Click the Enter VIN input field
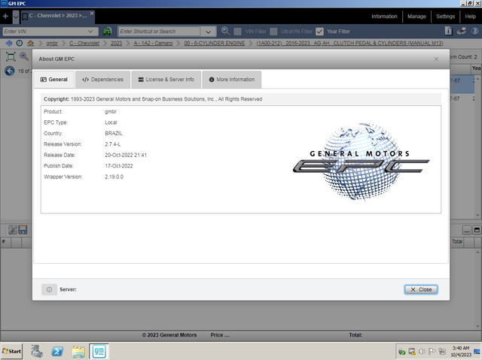The image size is (482, 360). (x=44, y=32)
